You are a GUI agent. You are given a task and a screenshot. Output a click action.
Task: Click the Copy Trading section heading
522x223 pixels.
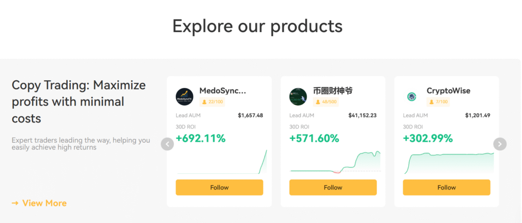pyautogui.click(x=79, y=102)
